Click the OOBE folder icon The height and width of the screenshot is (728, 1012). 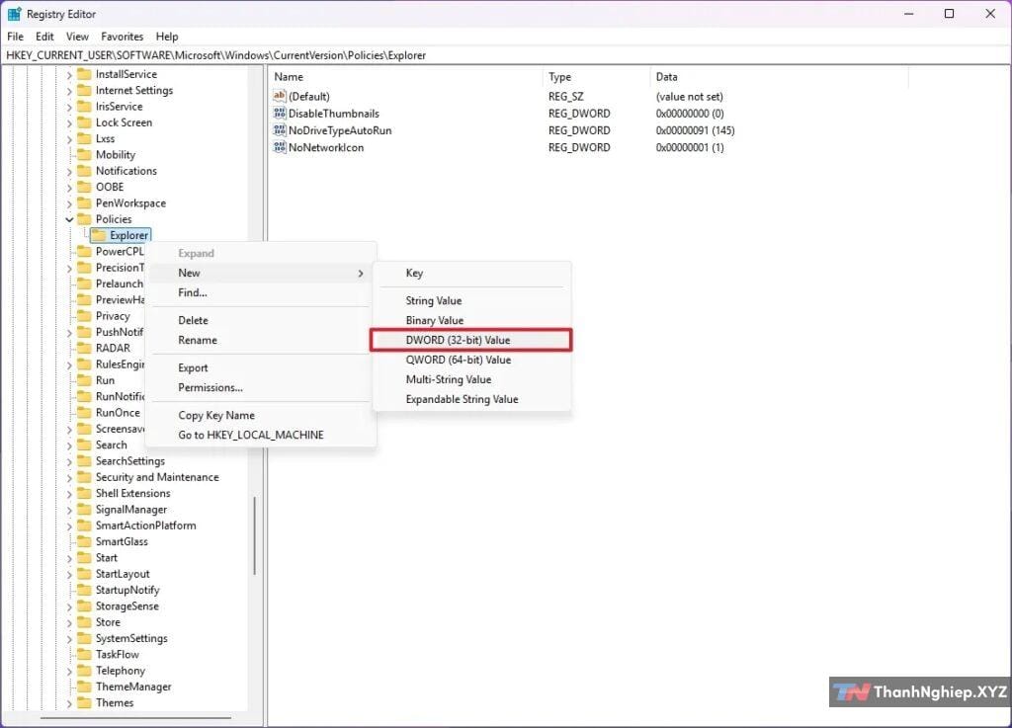pyautogui.click(x=84, y=187)
